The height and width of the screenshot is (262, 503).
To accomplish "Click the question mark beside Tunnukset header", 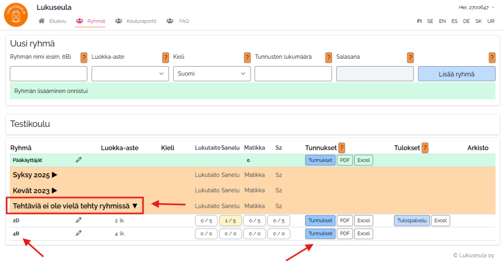I will 341,147.
